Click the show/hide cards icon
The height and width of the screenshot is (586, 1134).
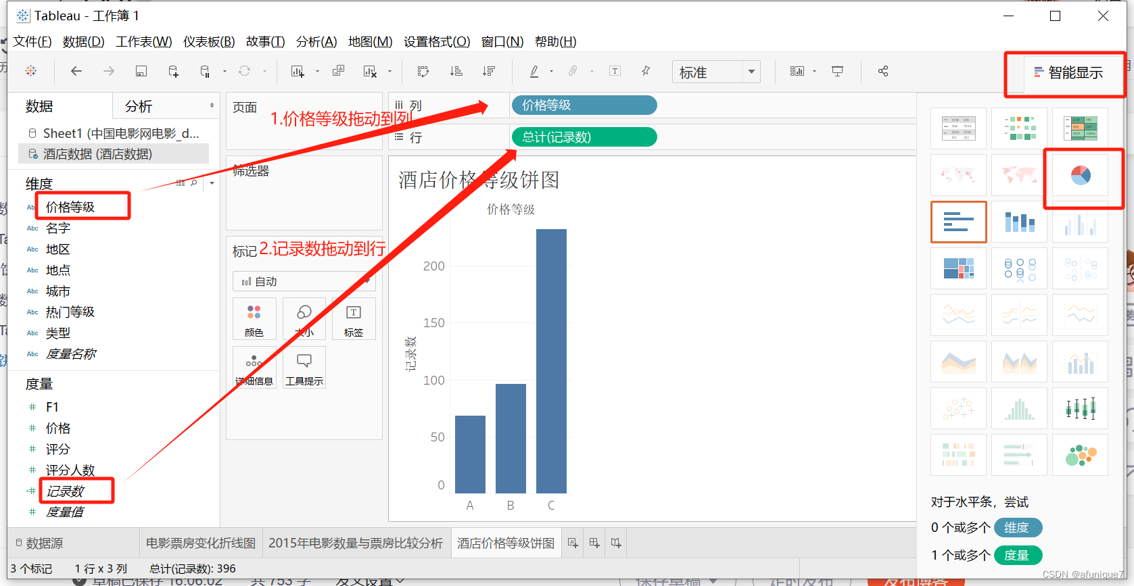point(797,71)
